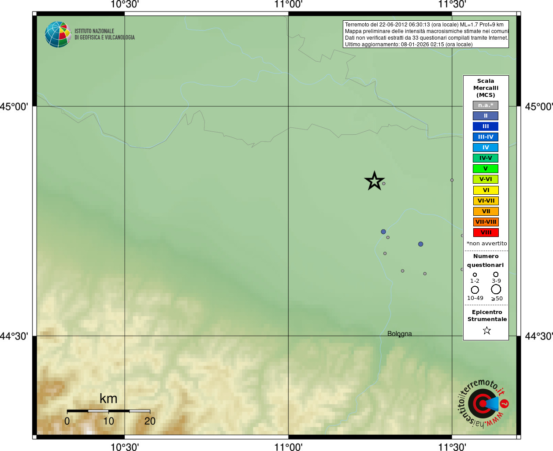Click the red intensity VIII swatch
Screen dimensions: 553x451
tap(486, 233)
